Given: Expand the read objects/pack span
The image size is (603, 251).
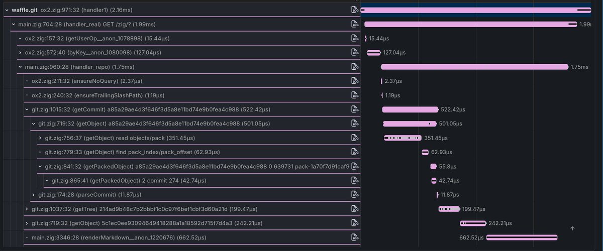Looking at the screenshot, I should tap(40, 138).
